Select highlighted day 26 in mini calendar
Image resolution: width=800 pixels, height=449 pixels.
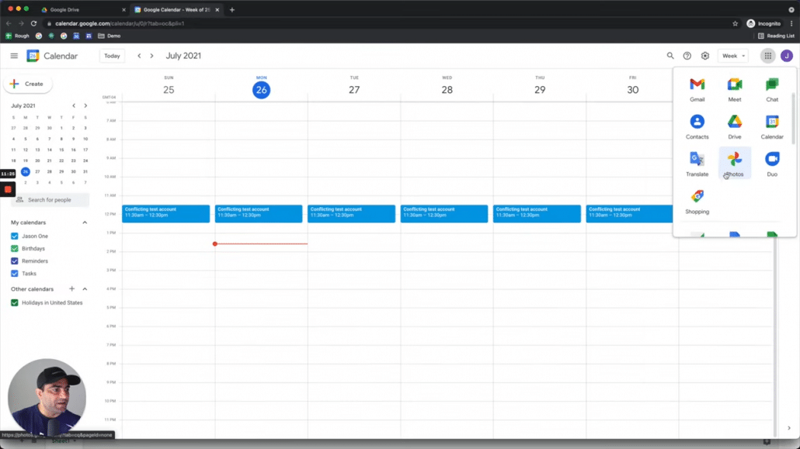coord(26,171)
